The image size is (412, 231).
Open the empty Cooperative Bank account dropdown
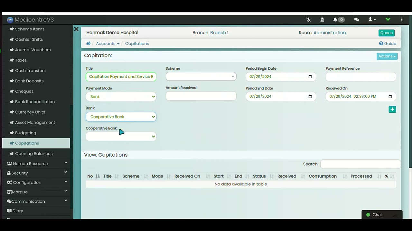121,136
